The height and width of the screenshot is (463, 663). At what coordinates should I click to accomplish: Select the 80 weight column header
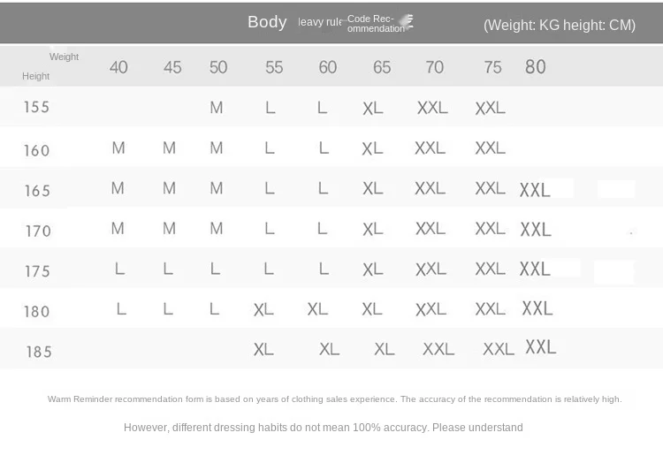click(536, 67)
